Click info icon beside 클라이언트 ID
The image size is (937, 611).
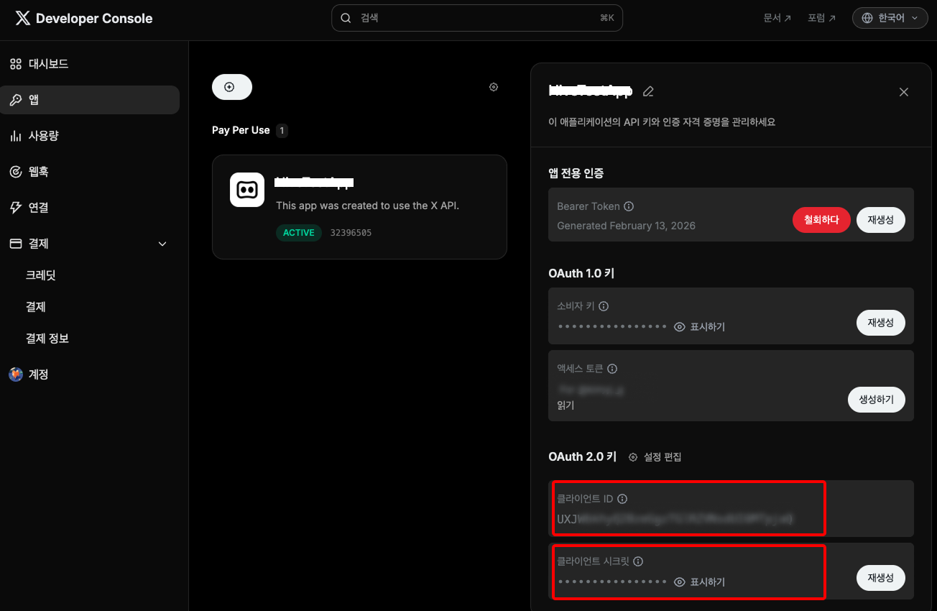(x=622, y=499)
